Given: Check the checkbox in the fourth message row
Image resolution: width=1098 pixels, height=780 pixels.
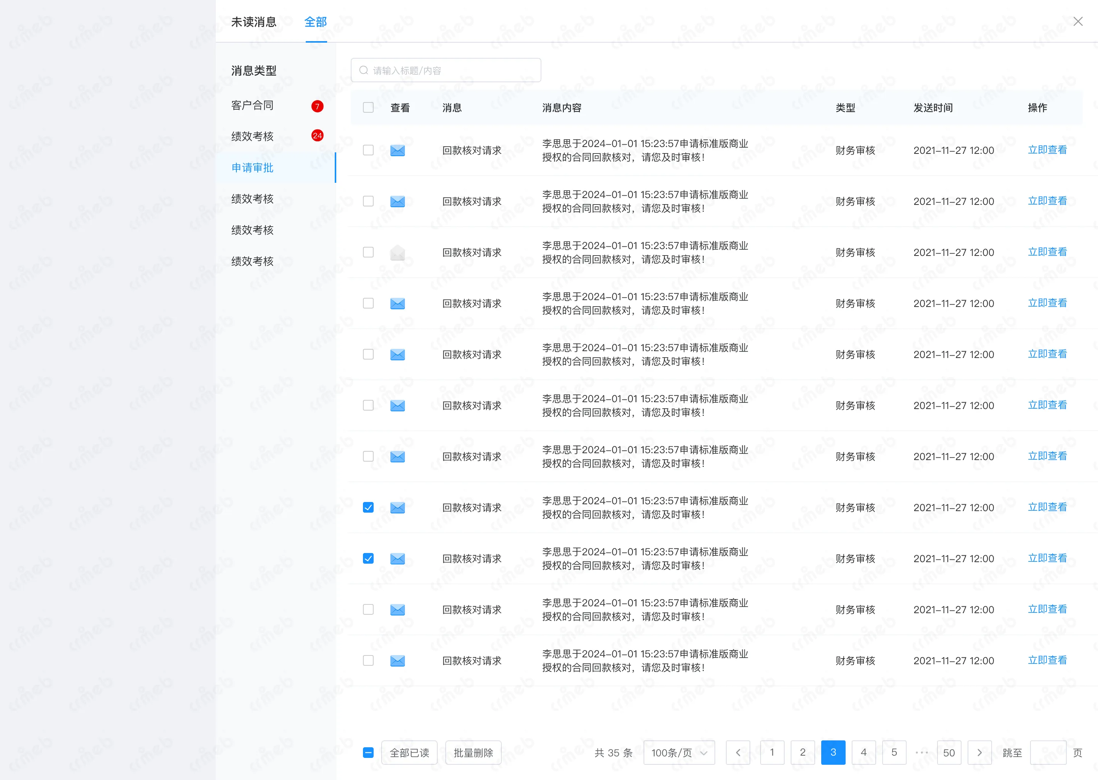Looking at the screenshot, I should (x=368, y=303).
